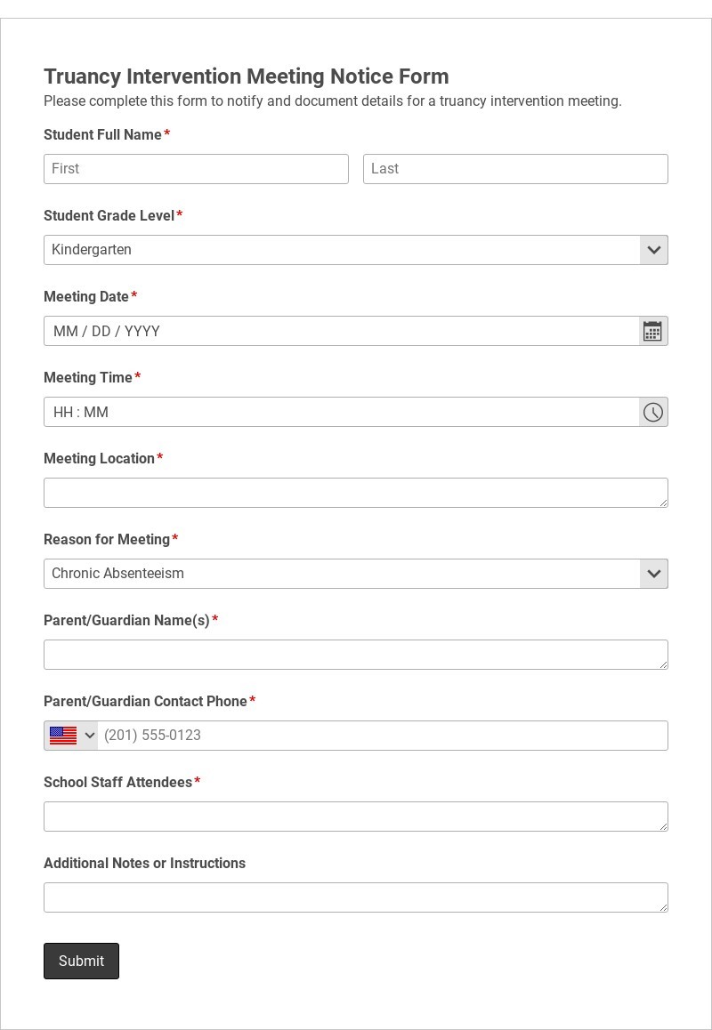Click the Student Full Name label
Viewport: 712px width, 1030px height.
[x=102, y=134]
